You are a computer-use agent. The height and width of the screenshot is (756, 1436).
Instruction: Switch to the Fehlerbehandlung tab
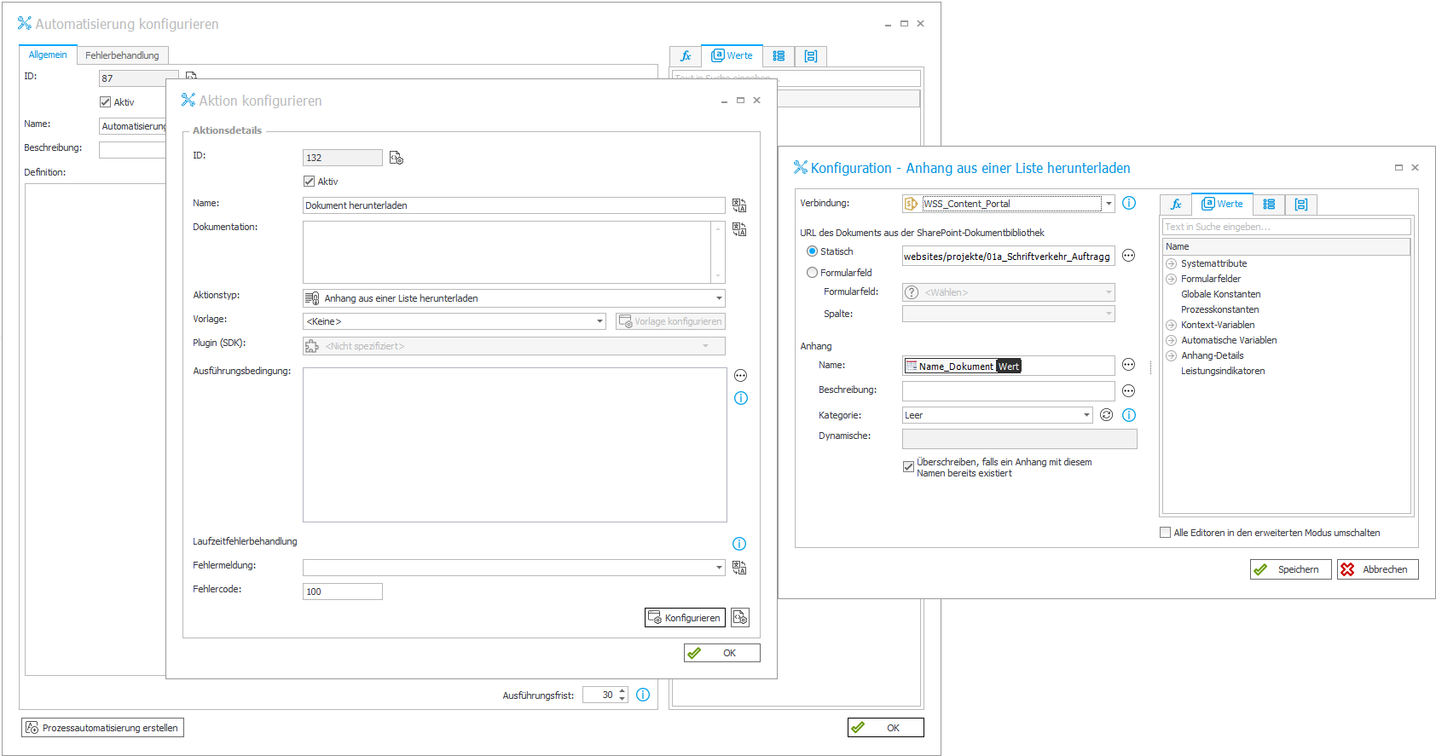point(122,55)
